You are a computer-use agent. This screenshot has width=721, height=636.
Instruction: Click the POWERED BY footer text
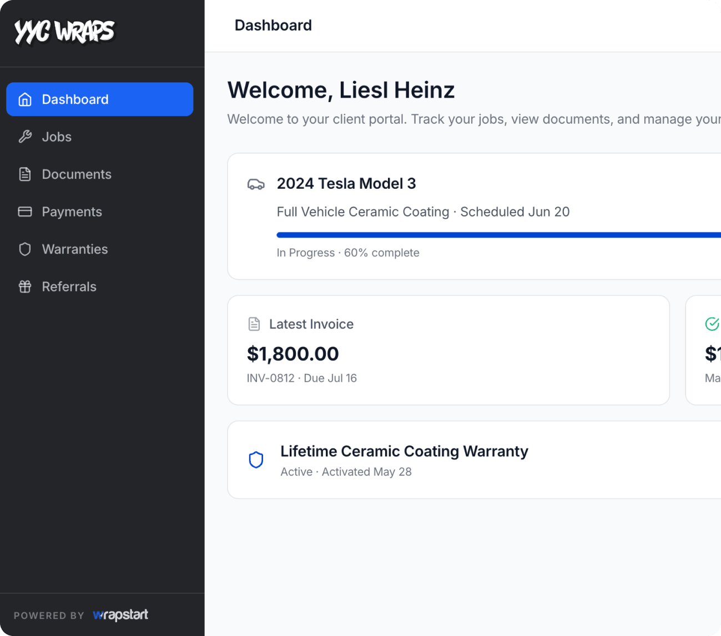(49, 615)
